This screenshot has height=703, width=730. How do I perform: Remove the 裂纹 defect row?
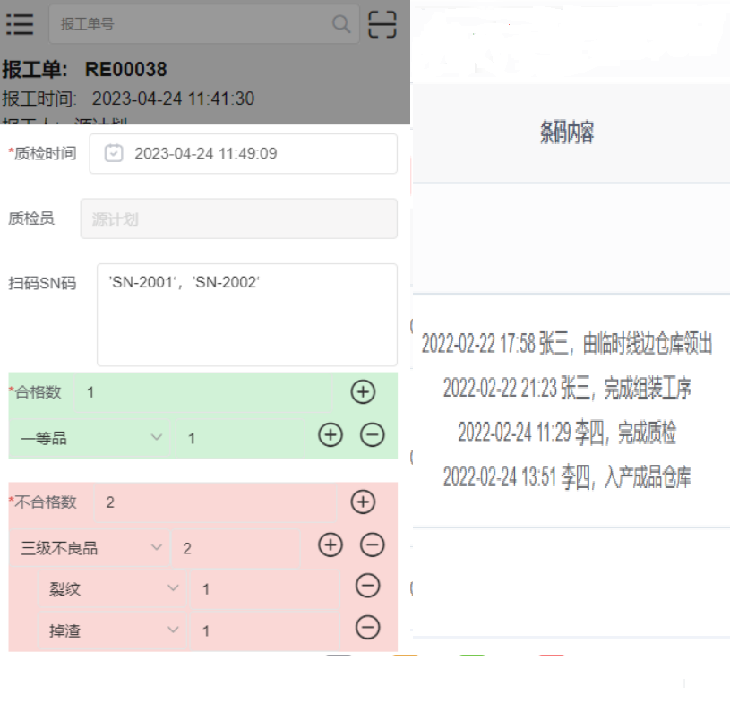(367, 586)
